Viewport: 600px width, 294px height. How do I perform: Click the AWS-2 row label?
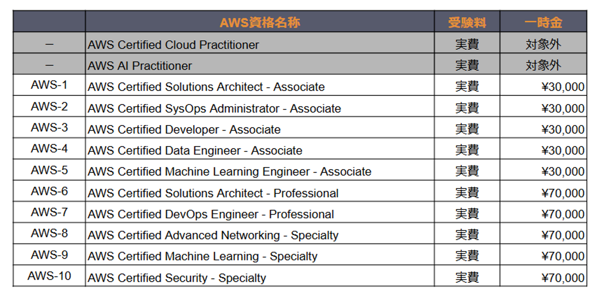(x=49, y=107)
